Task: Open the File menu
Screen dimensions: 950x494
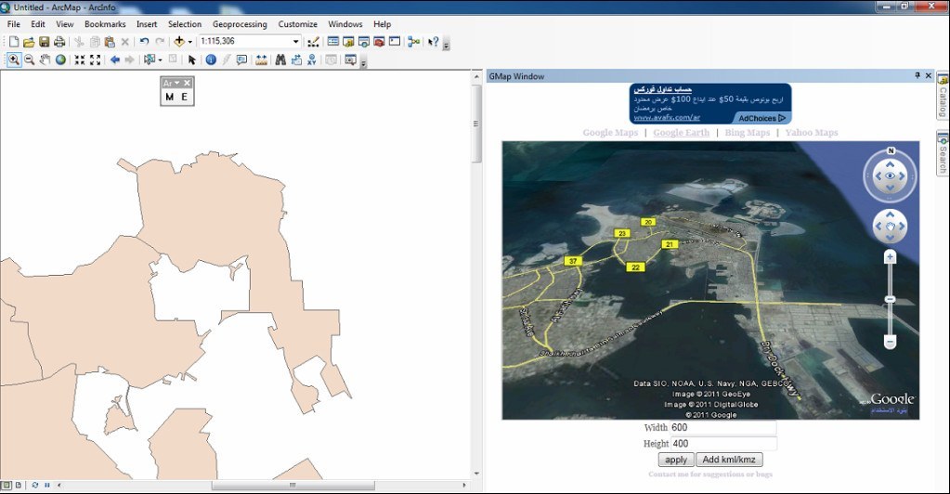Action: point(13,24)
